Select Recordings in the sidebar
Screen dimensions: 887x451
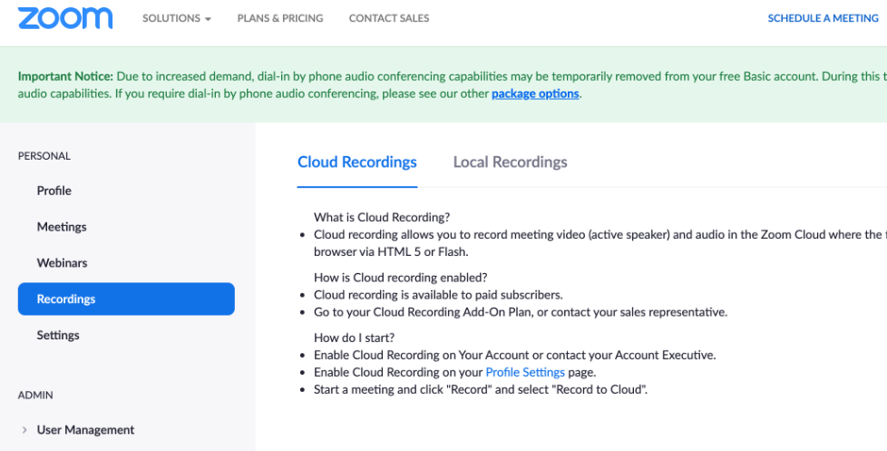click(126, 299)
